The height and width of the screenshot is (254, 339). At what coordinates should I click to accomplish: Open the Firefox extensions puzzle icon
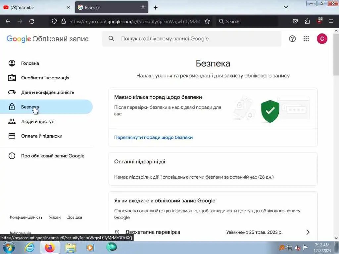click(x=307, y=21)
